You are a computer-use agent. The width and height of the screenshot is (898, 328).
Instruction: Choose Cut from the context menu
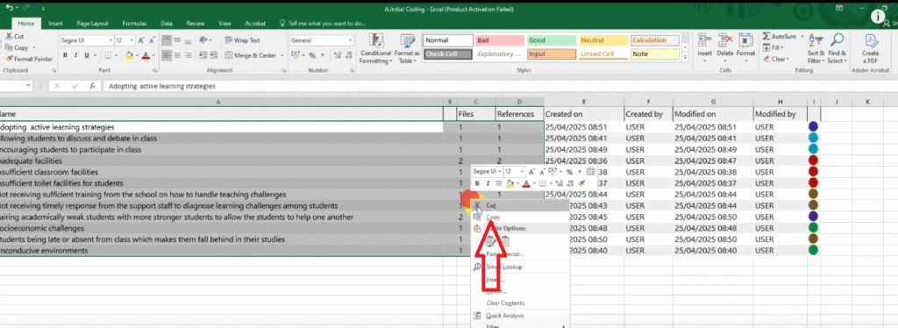pos(520,205)
